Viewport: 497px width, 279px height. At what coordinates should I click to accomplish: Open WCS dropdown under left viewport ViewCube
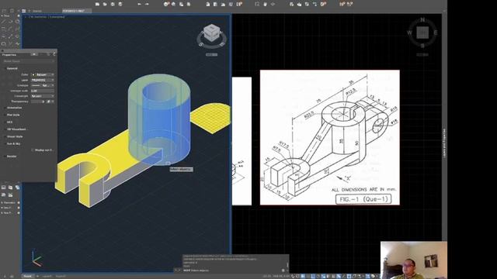211,54
